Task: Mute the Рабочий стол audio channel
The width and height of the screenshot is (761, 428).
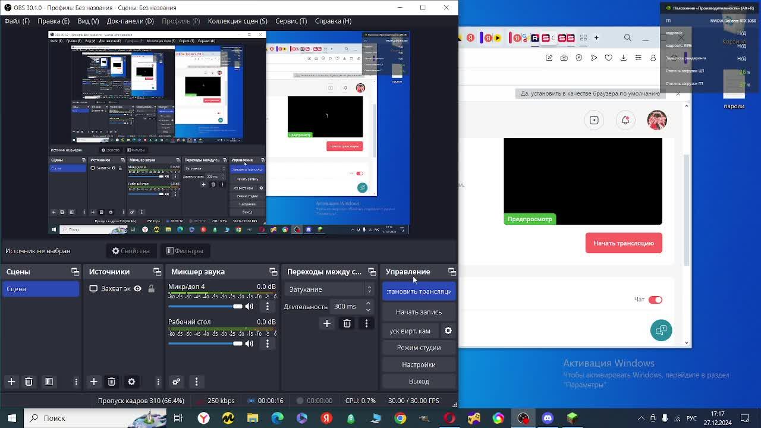Action: (249, 343)
